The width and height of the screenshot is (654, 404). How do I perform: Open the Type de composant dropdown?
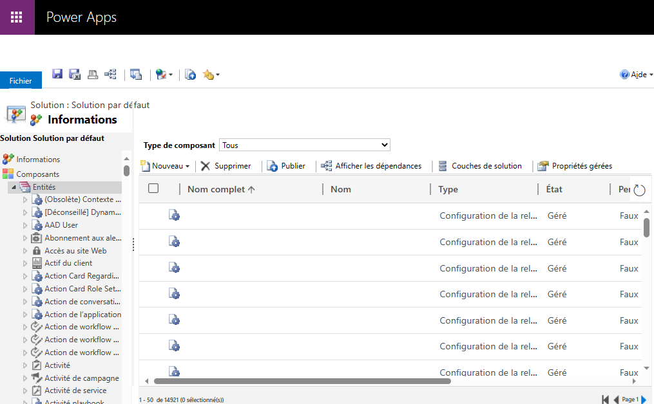(x=305, y=145)
